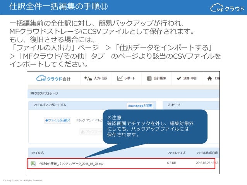Click the ファイル名 column header
Screen dimensions: 247x185
point(37,153)
